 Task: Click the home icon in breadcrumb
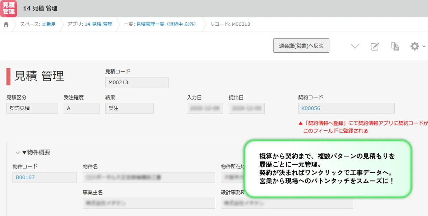pos(6,24)
